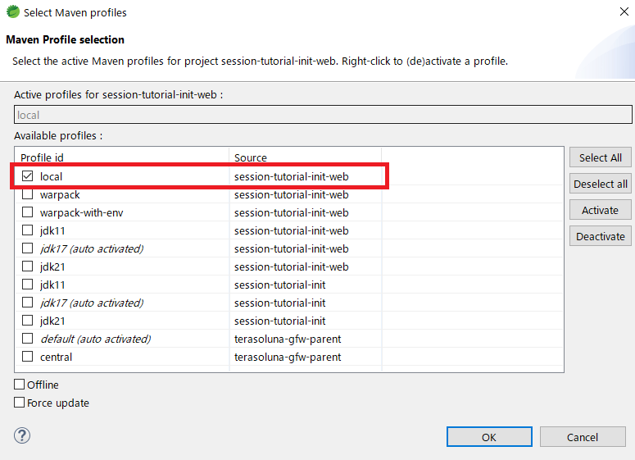Image resolution: width=635 pixels, height=460 pixels.
Task: Enable the Force update option
Action: [x=20, y=402]
